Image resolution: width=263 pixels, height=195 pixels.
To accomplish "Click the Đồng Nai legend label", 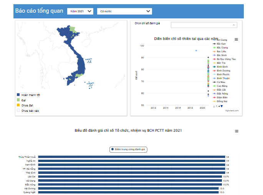I will 222,101.
